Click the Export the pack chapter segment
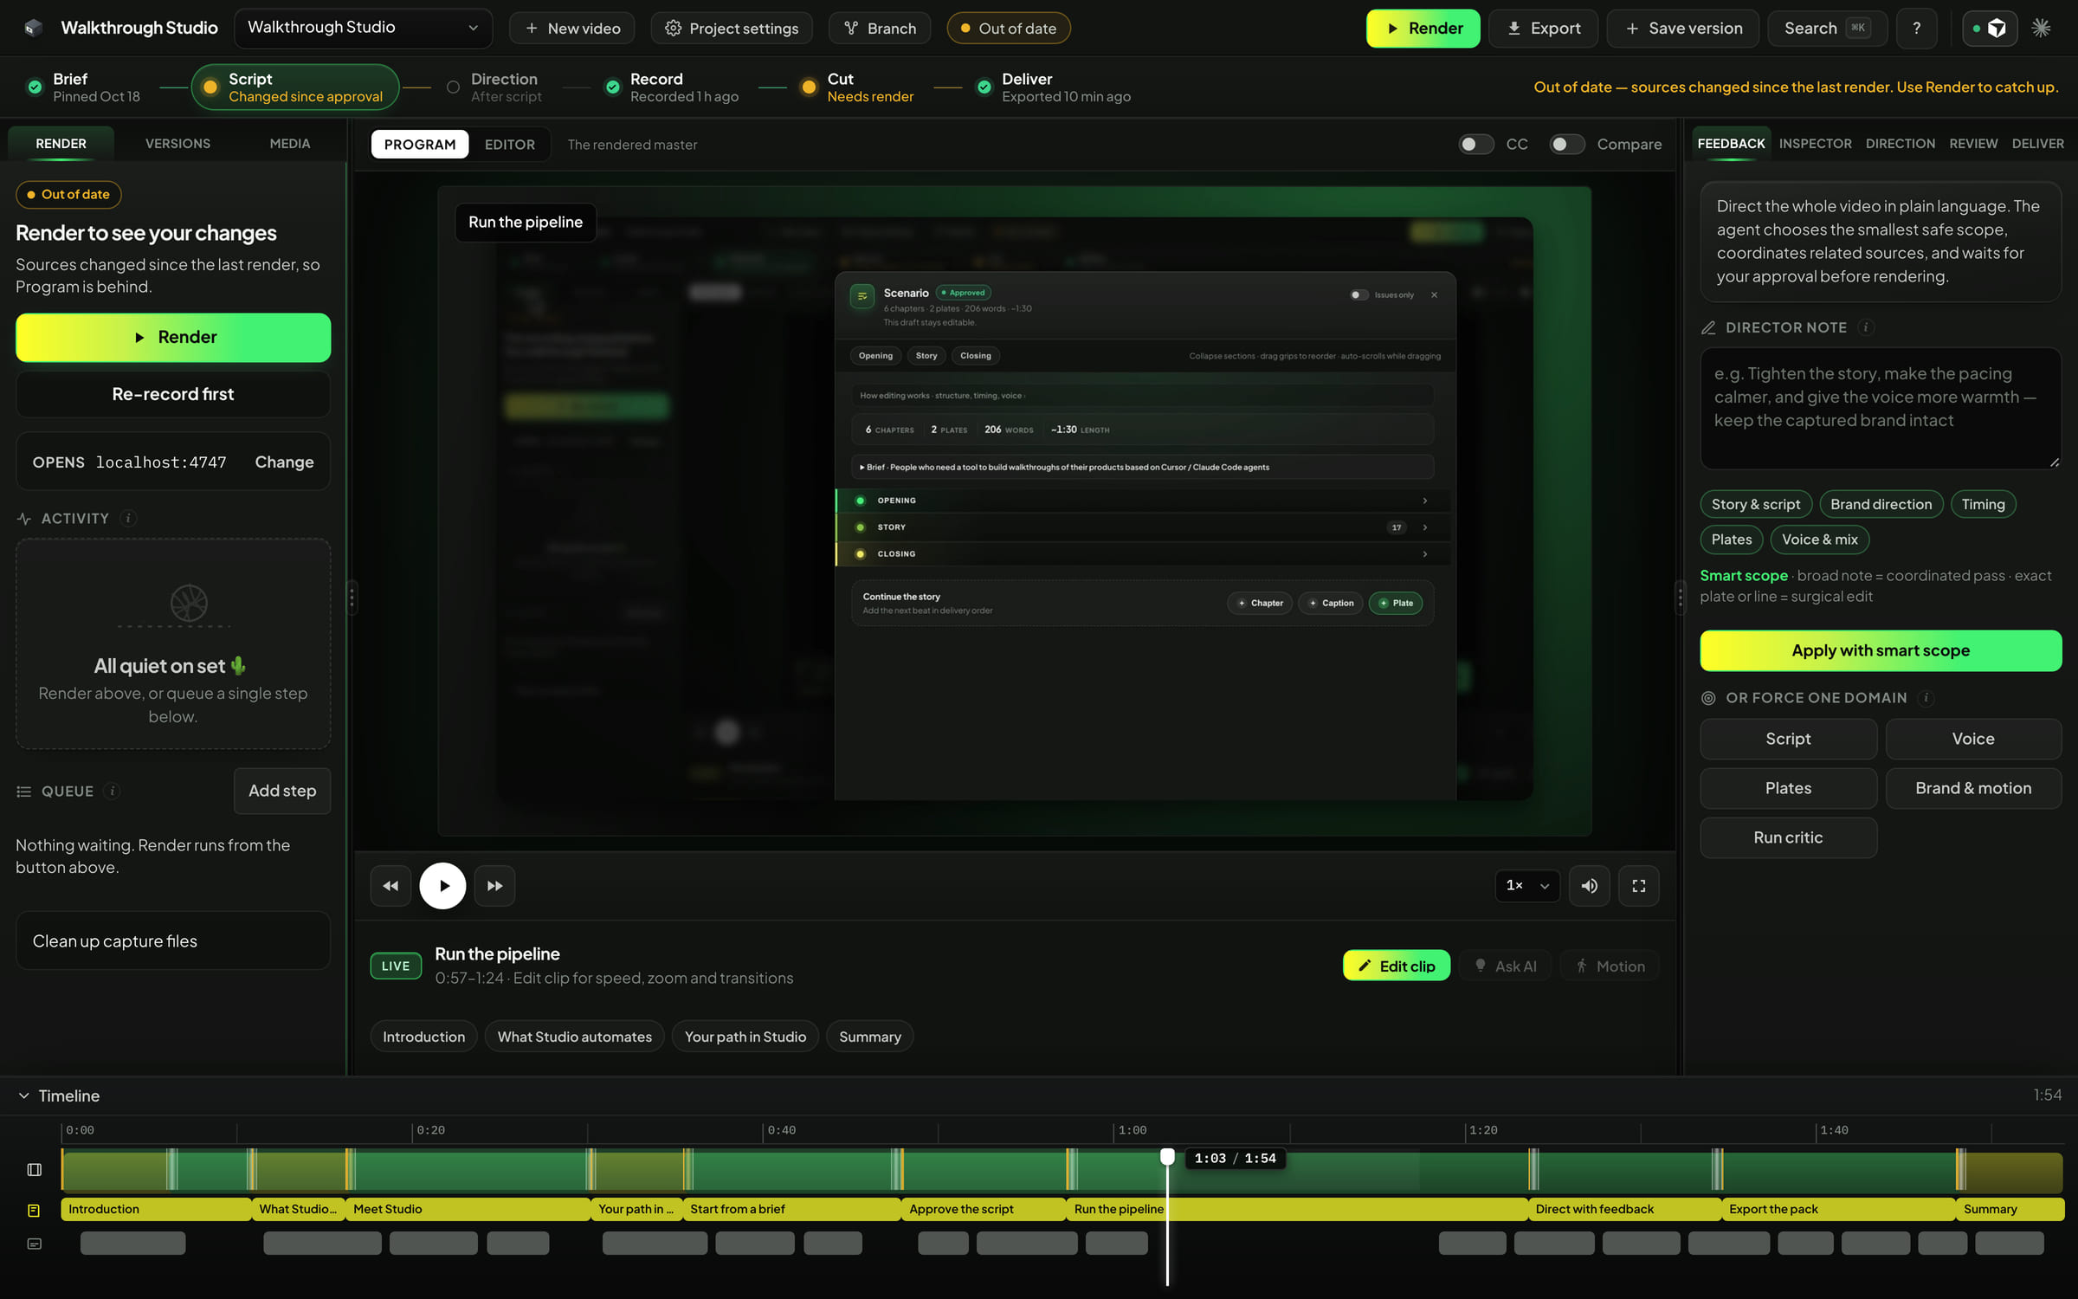Image resolution: width=2078 pixels, height=1299 pixels. [1837, 1209]
